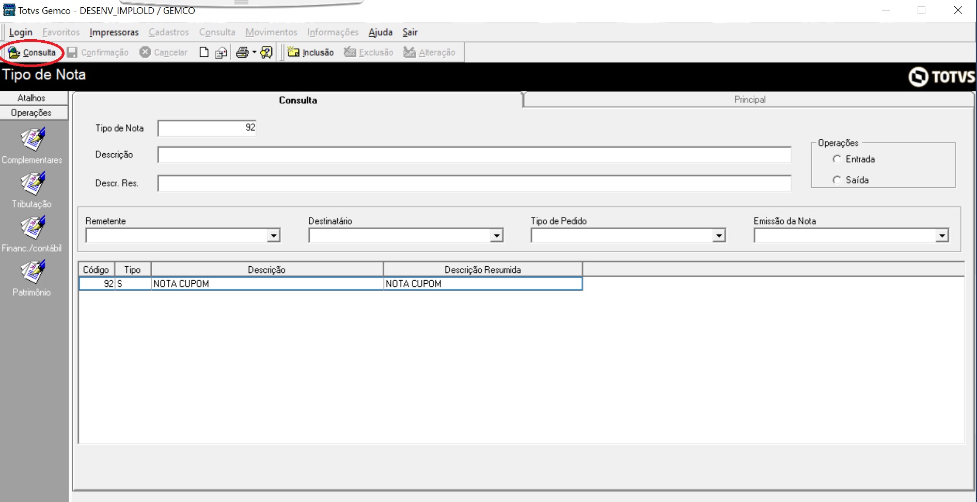Select the Entrada radio button
Image resolution: width=977 pixels, height=502 pixels.
click(837, 159)
